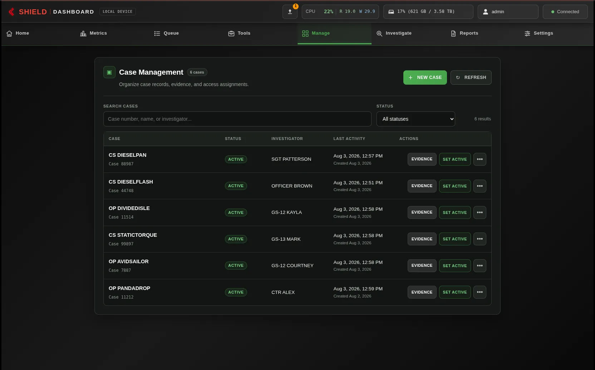
Task: Click the admin user avatar icon
Action: click(486, 12)
